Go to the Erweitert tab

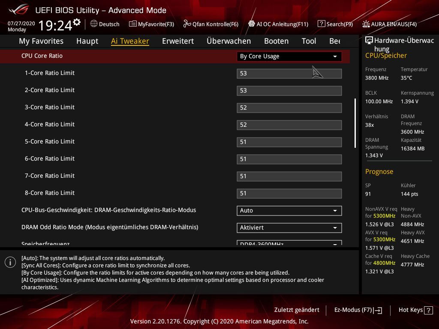click(x=178, y=41)
